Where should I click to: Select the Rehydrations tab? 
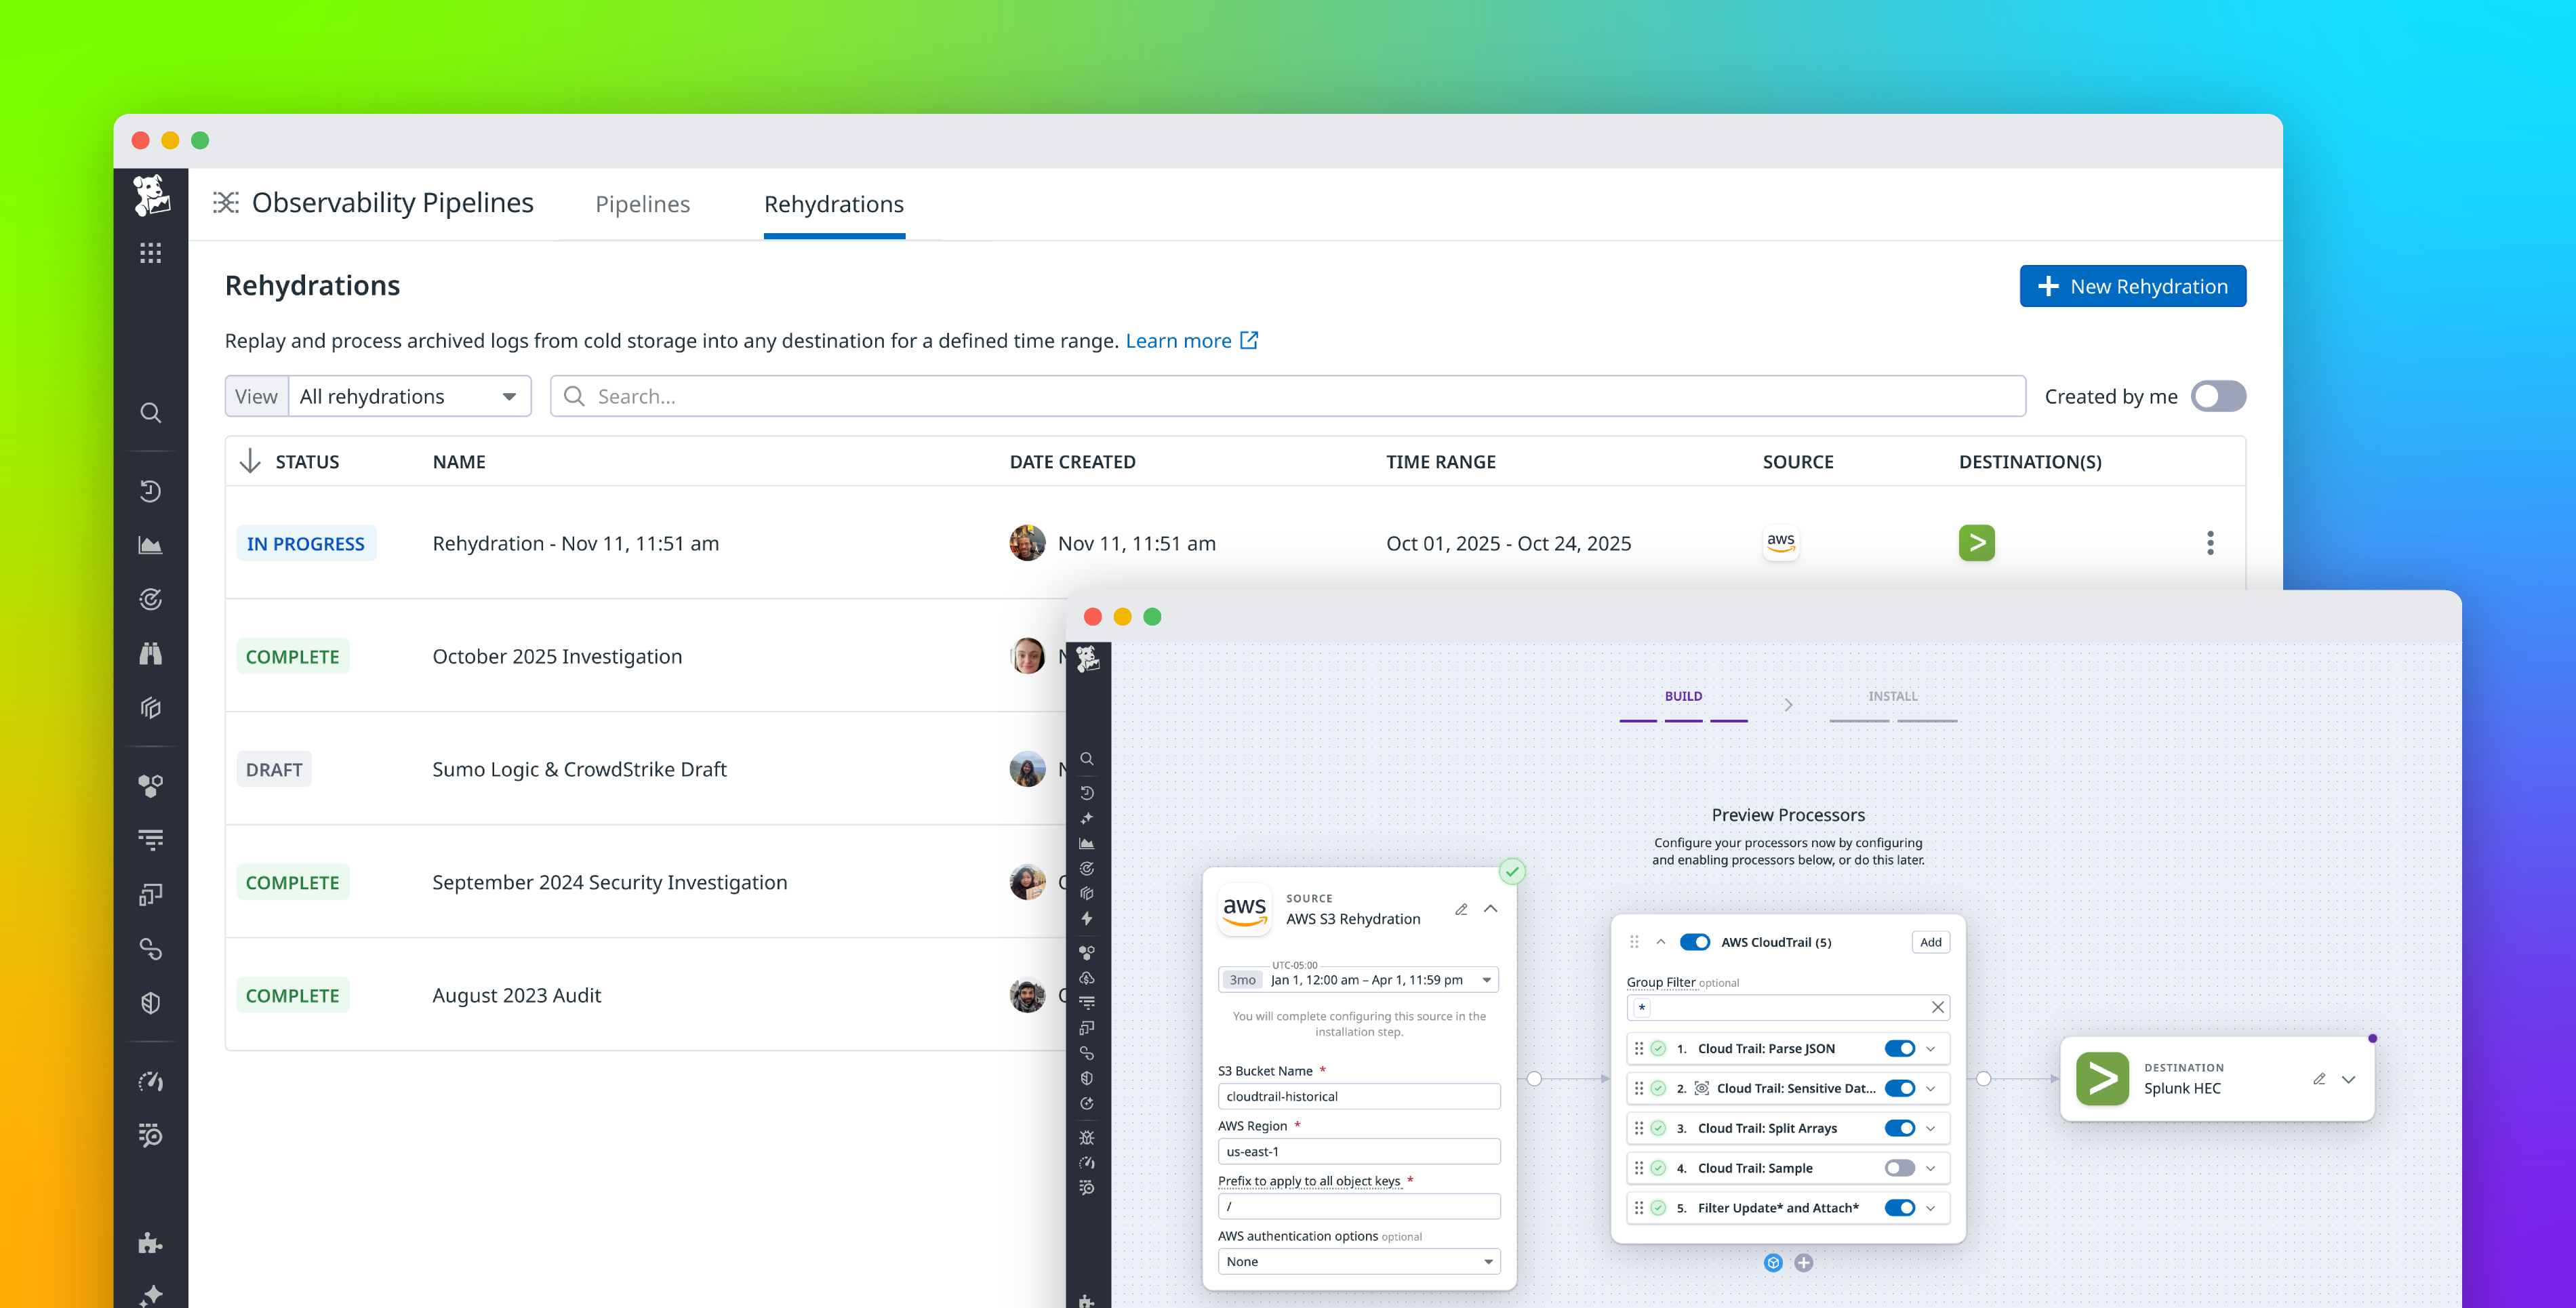coord(834,204)
